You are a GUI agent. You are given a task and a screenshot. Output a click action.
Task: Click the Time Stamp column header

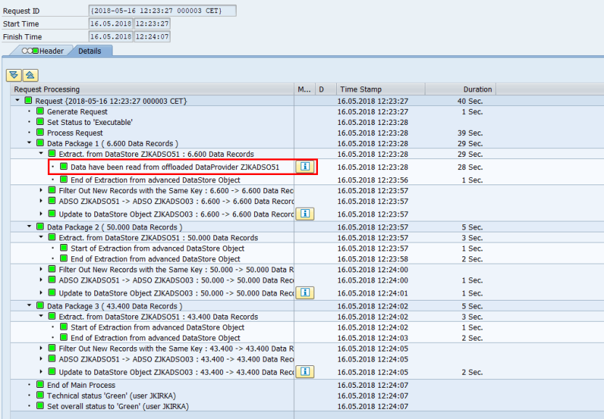(381, 89)
